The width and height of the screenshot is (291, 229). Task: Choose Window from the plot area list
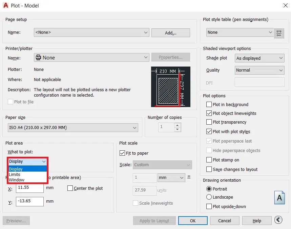pos(17,180)
